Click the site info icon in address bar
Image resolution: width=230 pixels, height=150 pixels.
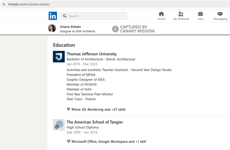click(4, 5)
